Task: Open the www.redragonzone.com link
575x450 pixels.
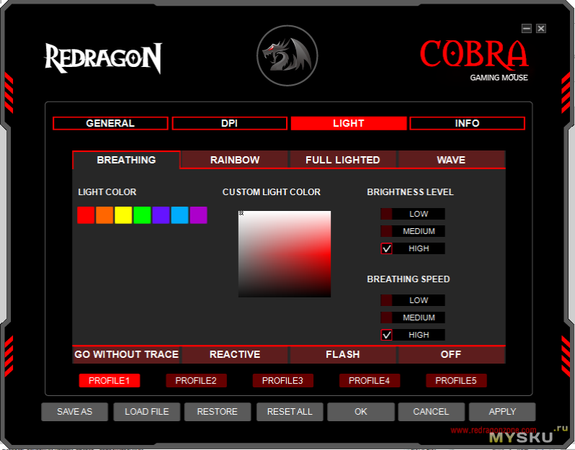Action: (x=494, y=430)
